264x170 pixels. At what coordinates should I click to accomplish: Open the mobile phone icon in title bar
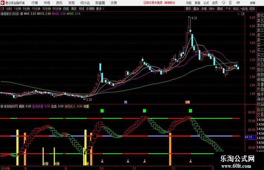230,3
